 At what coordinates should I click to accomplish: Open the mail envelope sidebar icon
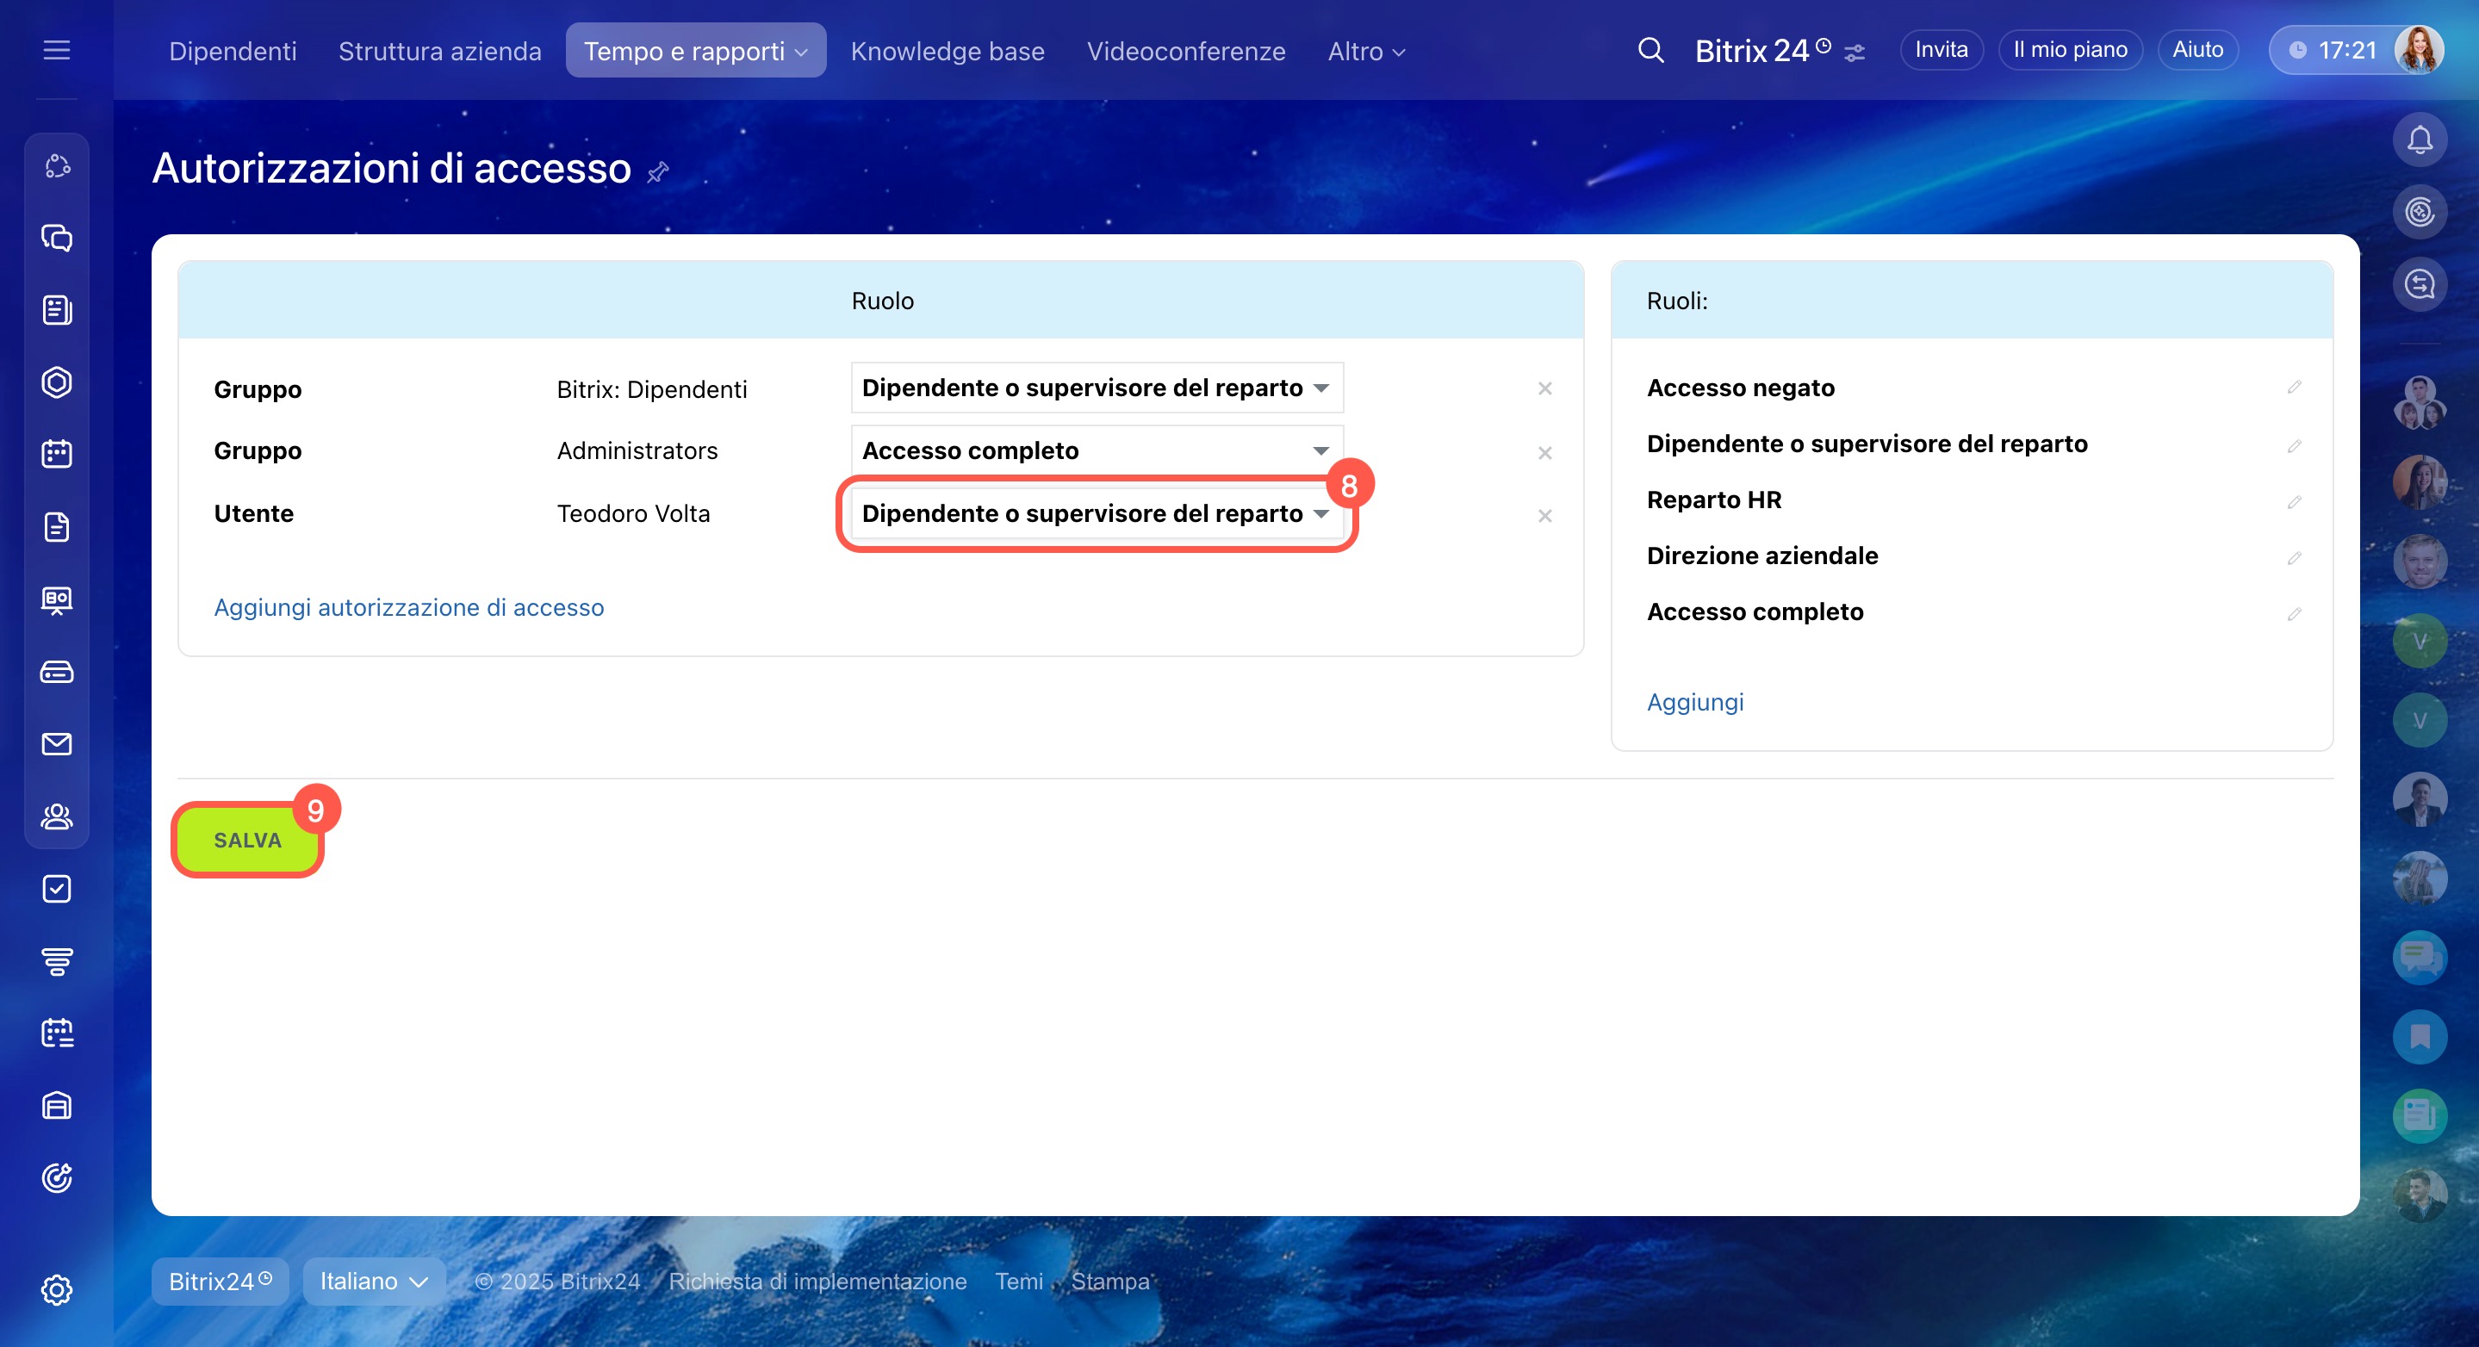pos(57,744)
